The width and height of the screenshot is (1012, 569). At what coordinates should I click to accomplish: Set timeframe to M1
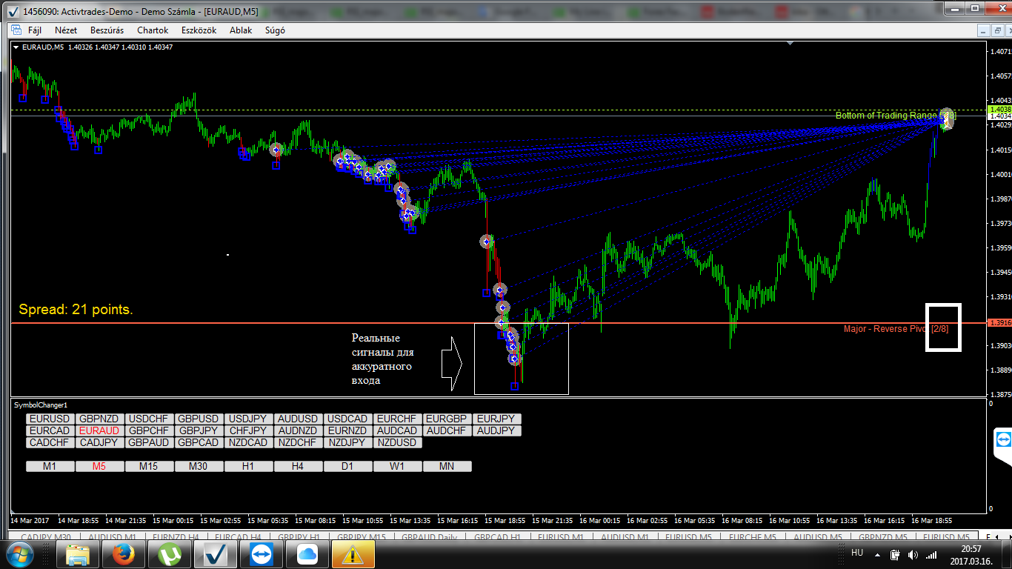(x=50, y=467)
